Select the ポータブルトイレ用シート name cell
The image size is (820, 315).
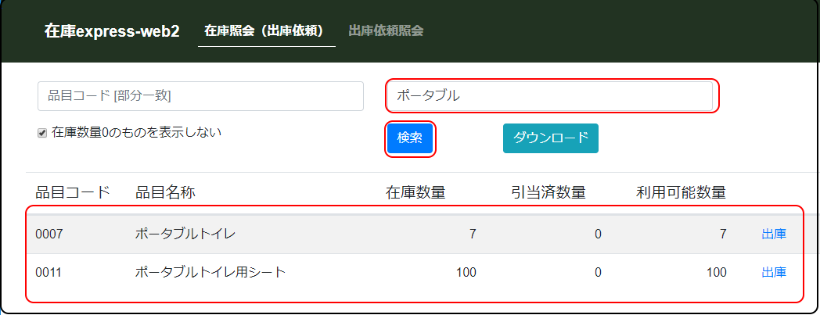pyautogui.click(x=210, y=273)
